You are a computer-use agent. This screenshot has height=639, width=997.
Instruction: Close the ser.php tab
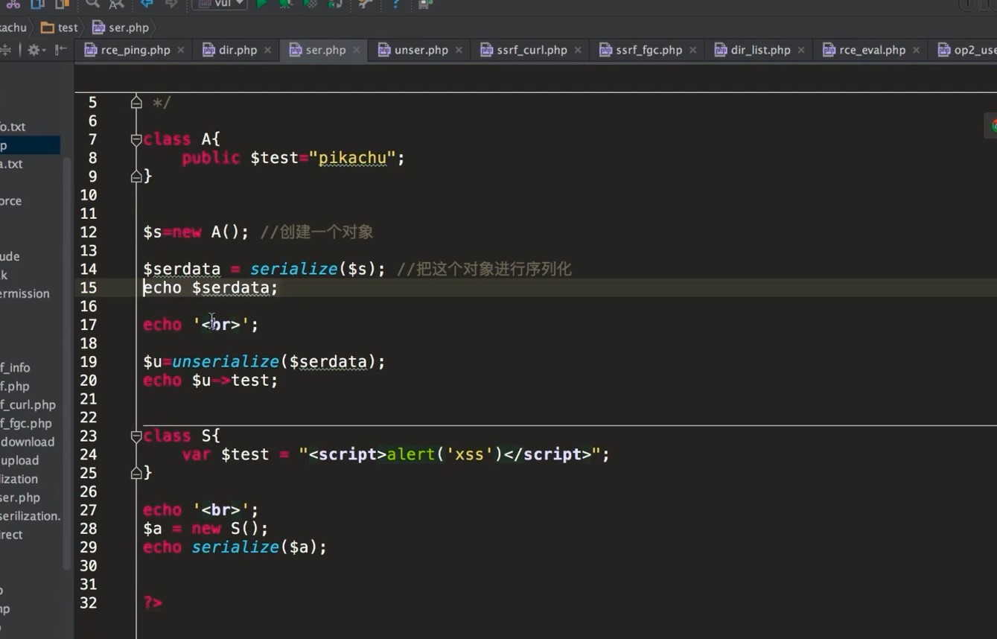point(357,51)
